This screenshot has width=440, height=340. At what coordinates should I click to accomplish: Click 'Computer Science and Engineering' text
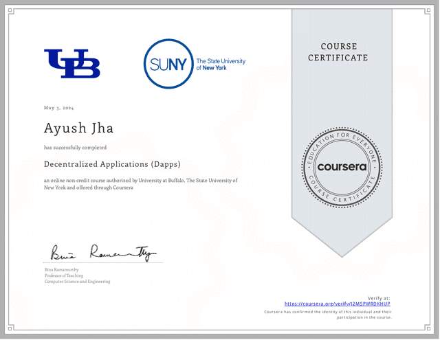click(78, 282)
